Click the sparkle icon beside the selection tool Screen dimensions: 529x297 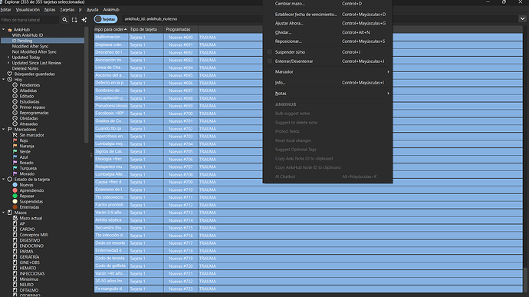pyautogui.click(x=84, y=20)
